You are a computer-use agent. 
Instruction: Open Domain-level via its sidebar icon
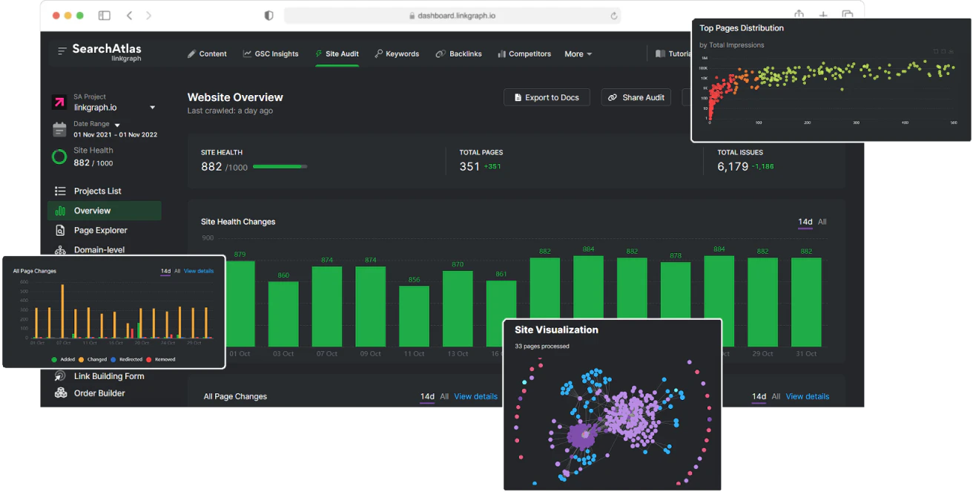pos(59,249)
